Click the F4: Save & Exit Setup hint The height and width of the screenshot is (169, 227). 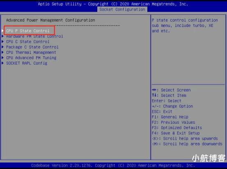(x=176, y=133)
